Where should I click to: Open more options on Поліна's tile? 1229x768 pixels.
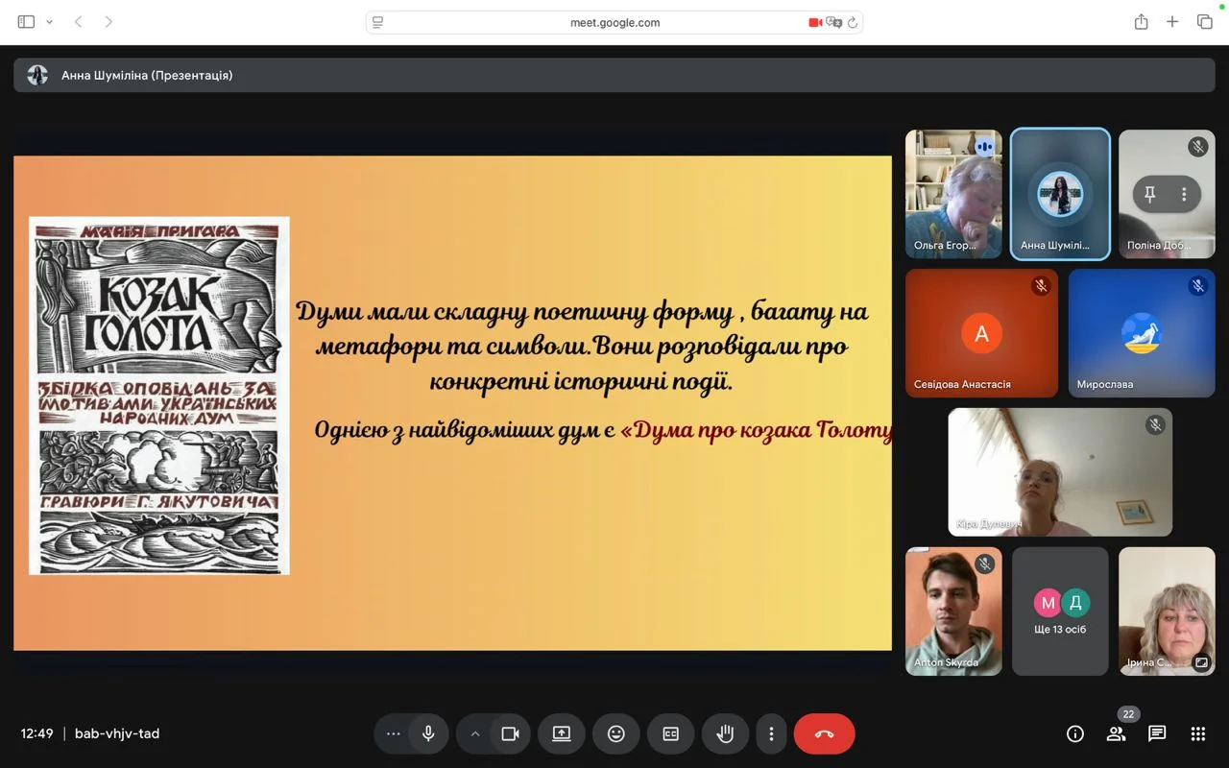pyautogui.click(x=1184, y=194)
